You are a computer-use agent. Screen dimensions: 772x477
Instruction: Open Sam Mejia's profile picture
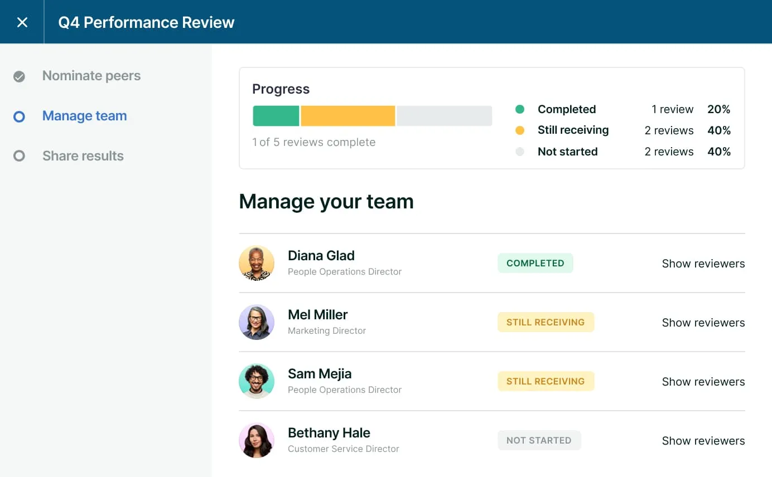pyautogui.click(x=257, y=381)
